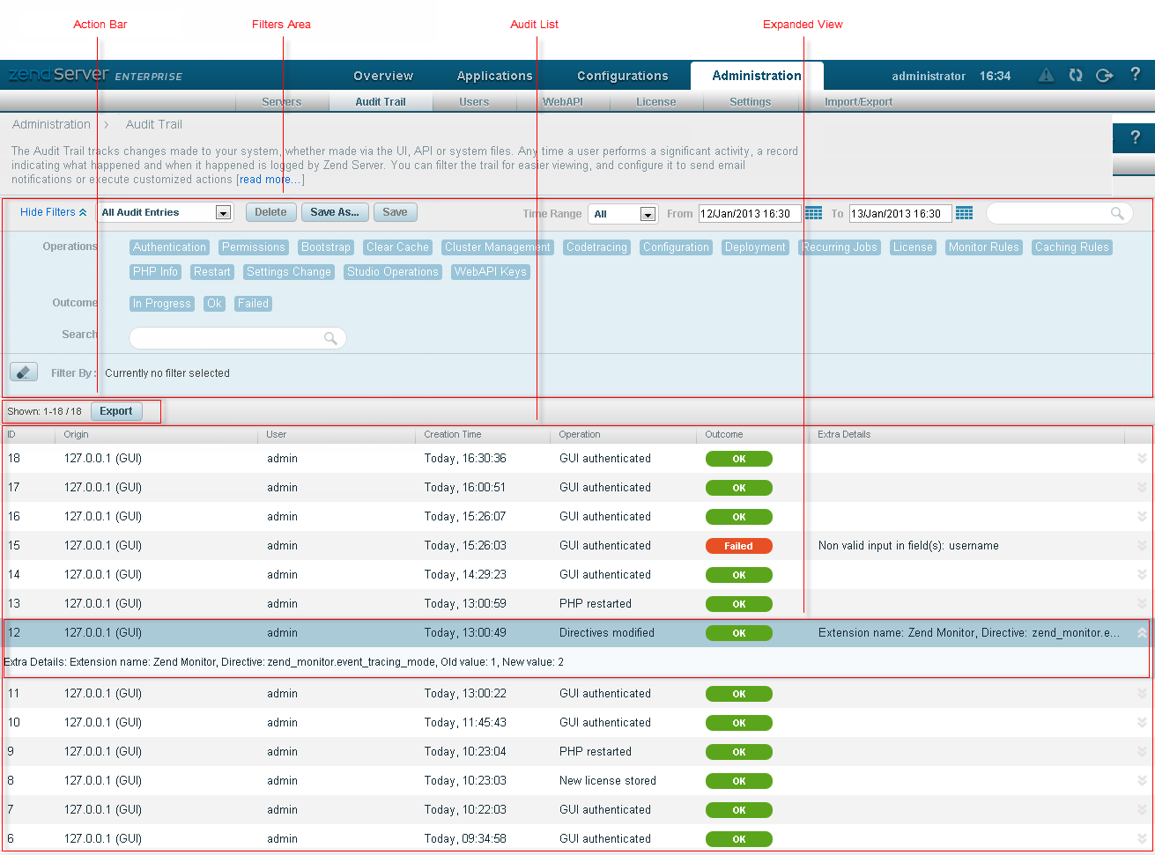Switch to the Configurations tab
The height and width of the screenshot is (855, 1155).
point(622,76)
